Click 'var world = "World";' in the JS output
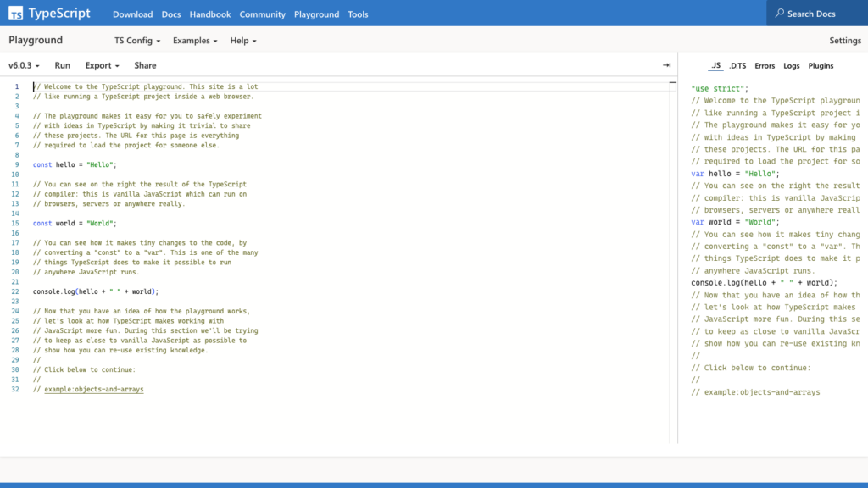Screen dimensions: 868x488 [x=735, y=222]
